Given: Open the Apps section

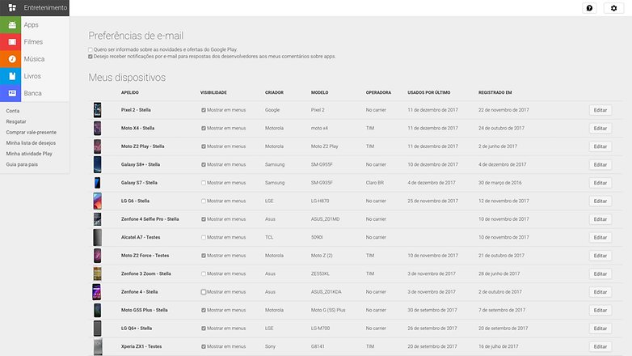Looking at the screenshot, I should [31, 25].
